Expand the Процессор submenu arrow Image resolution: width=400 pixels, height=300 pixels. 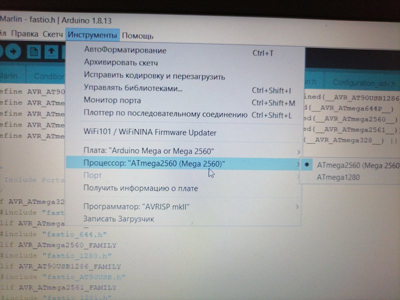[x=297, y=164]
